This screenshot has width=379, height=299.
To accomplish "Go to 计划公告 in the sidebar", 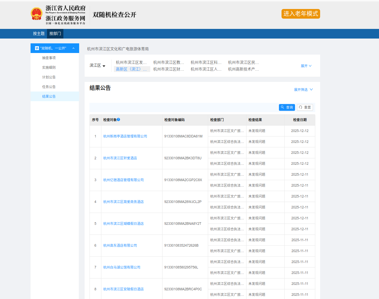I will coord(49,77).
